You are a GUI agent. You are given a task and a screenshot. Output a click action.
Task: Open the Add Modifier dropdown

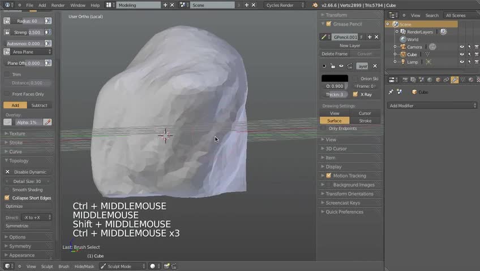[432, 106]
